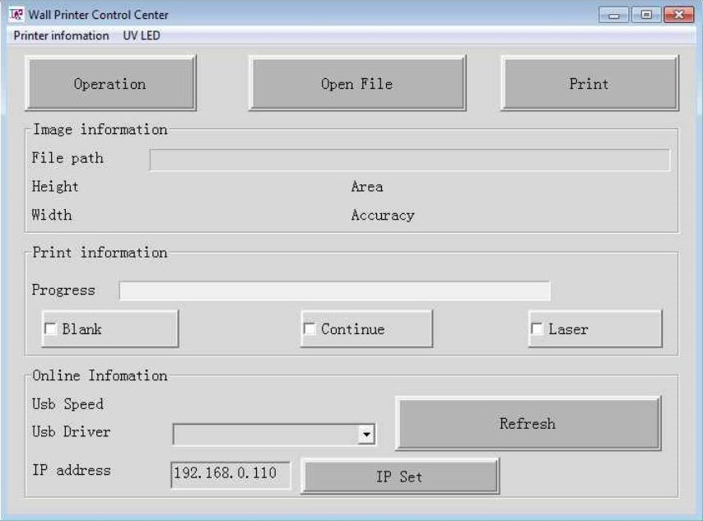Close the Wall Printer Control Center window
703x521 pixels.
point(679,15)
